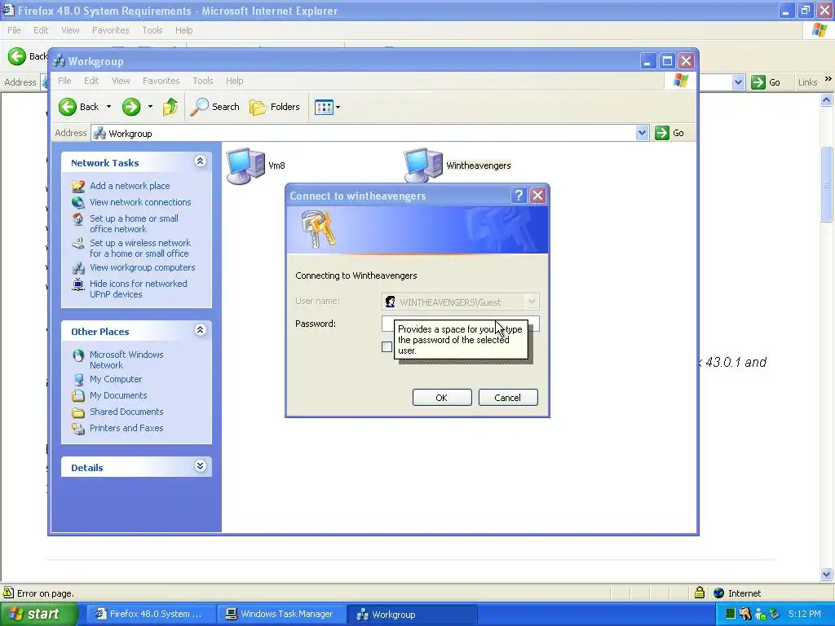Click the Internet zone globe icon
835x626 pixels.
point(719,593)
